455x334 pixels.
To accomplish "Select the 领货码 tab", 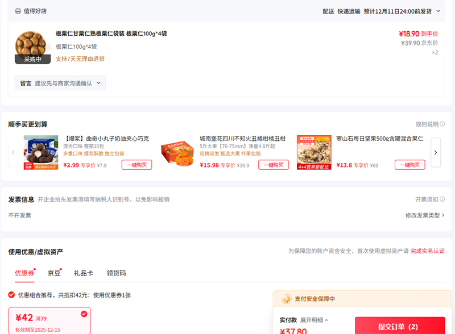I will (x=116, y=273).
